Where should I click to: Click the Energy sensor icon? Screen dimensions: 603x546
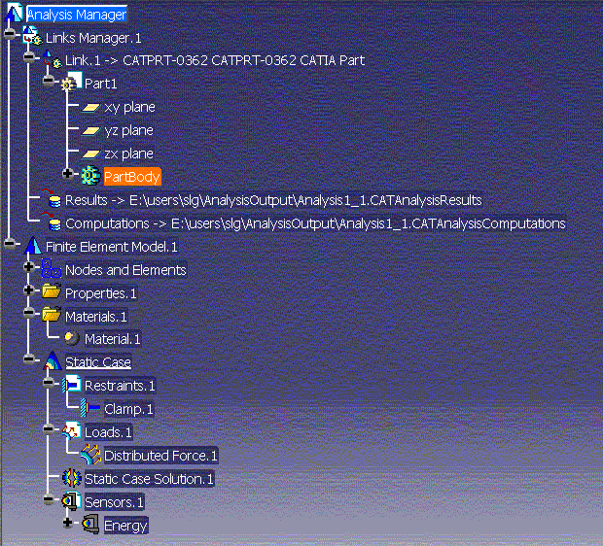[x=90, y=526]
